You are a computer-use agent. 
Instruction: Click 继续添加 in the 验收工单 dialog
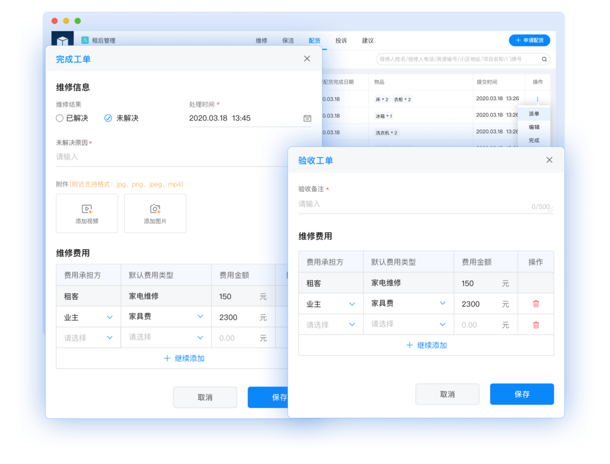pos(426,346)
